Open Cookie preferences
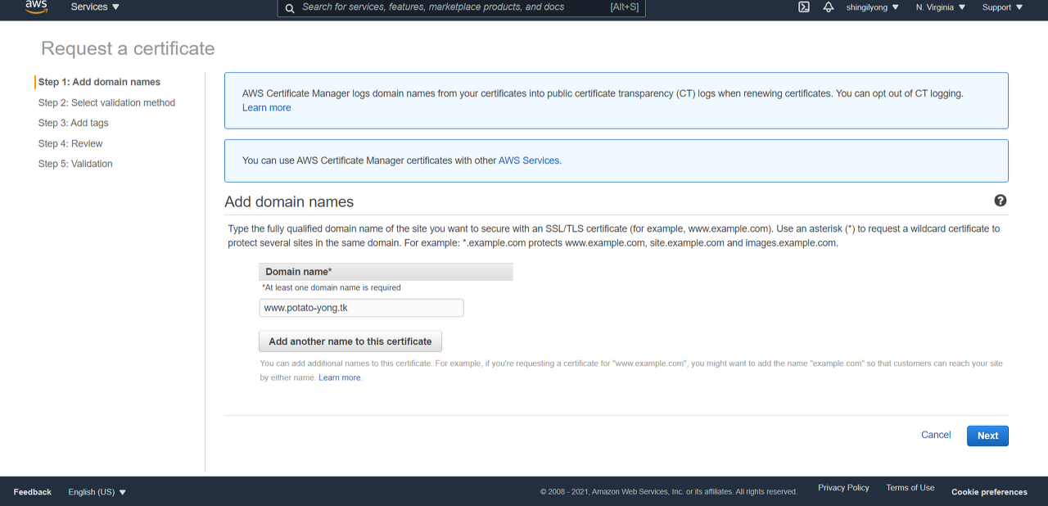Viewport: 1048px width, 506px height. [989, 492]
